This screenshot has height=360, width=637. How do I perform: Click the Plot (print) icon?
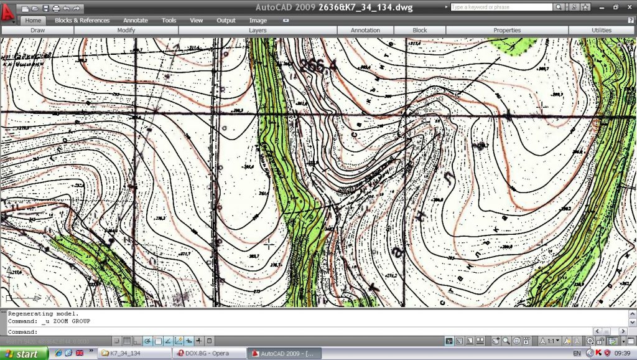coord(56,9)
